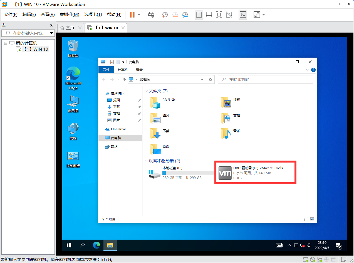Screen dimensions: 354x263
Task: Click Explorer quick access new folder icon
Action: point(118,62)
